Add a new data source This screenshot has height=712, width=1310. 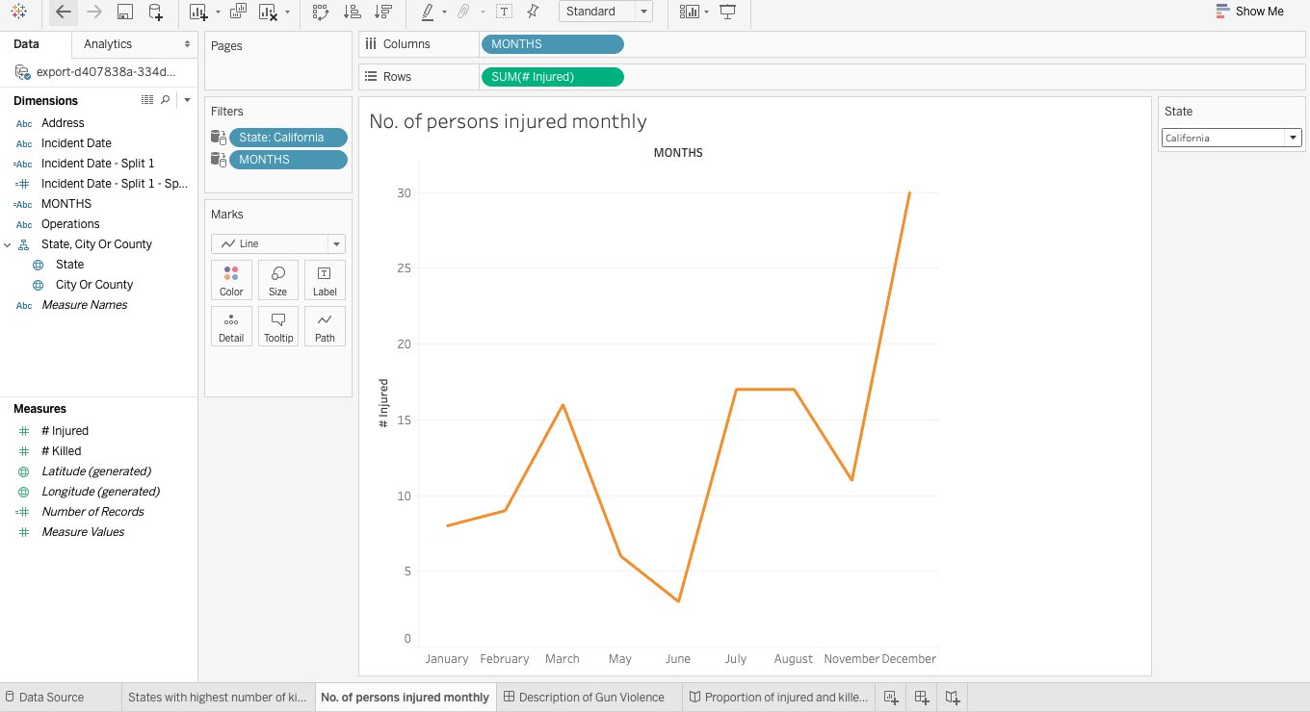tap(155, 13)
